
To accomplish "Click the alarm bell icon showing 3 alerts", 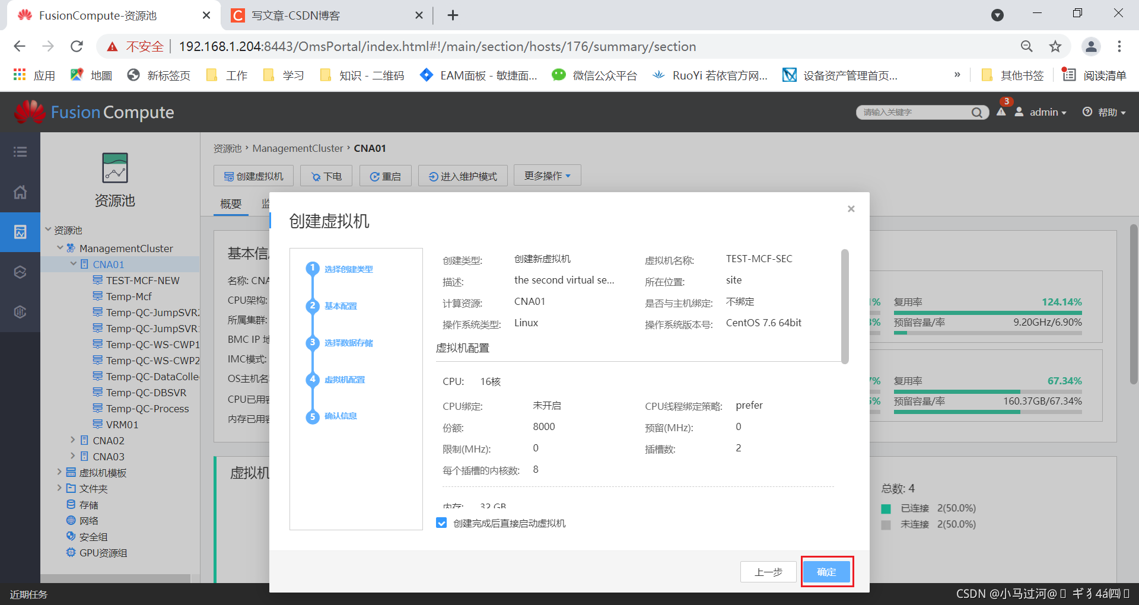I will click(1001, 112).
